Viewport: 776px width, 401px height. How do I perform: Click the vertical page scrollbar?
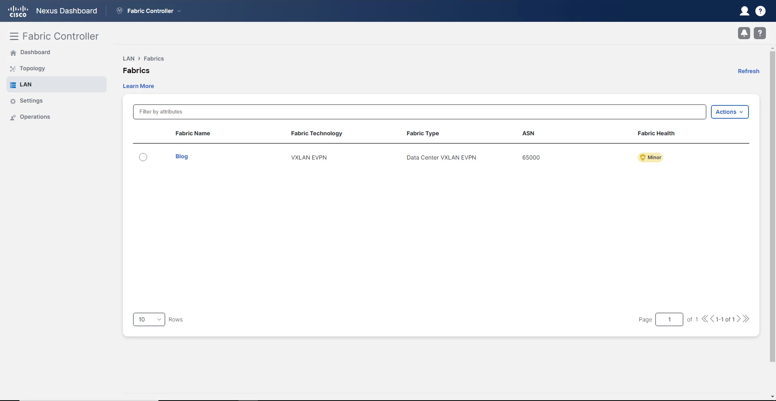[772, 206]
